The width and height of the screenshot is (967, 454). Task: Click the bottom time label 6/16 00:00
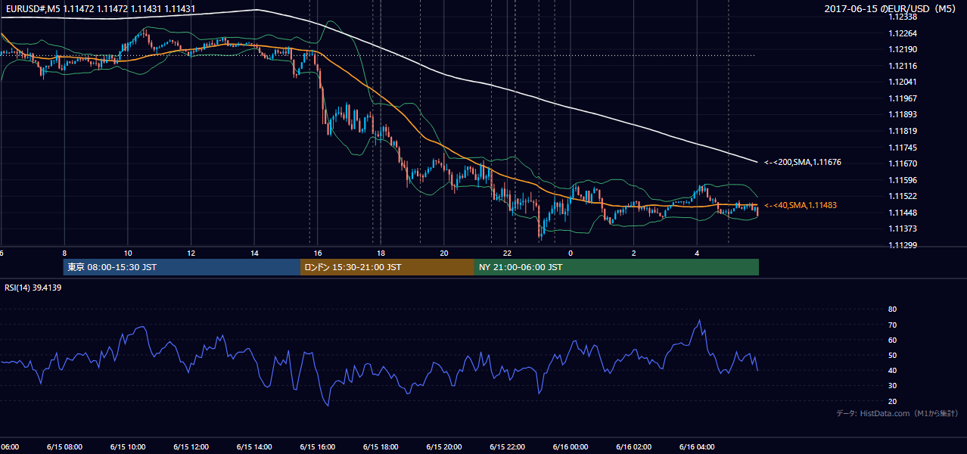point(571,446)
